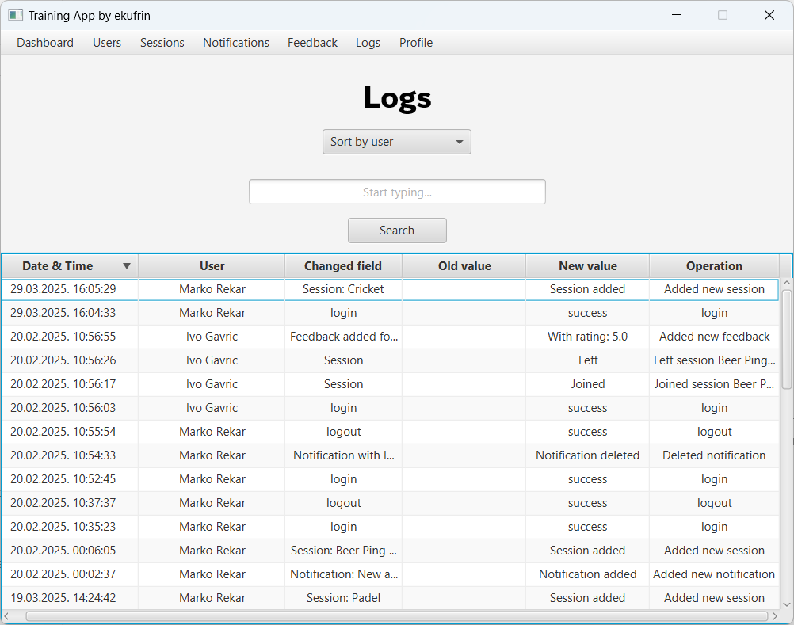Click the vertical scrollbar down arrow

point(786,604)
